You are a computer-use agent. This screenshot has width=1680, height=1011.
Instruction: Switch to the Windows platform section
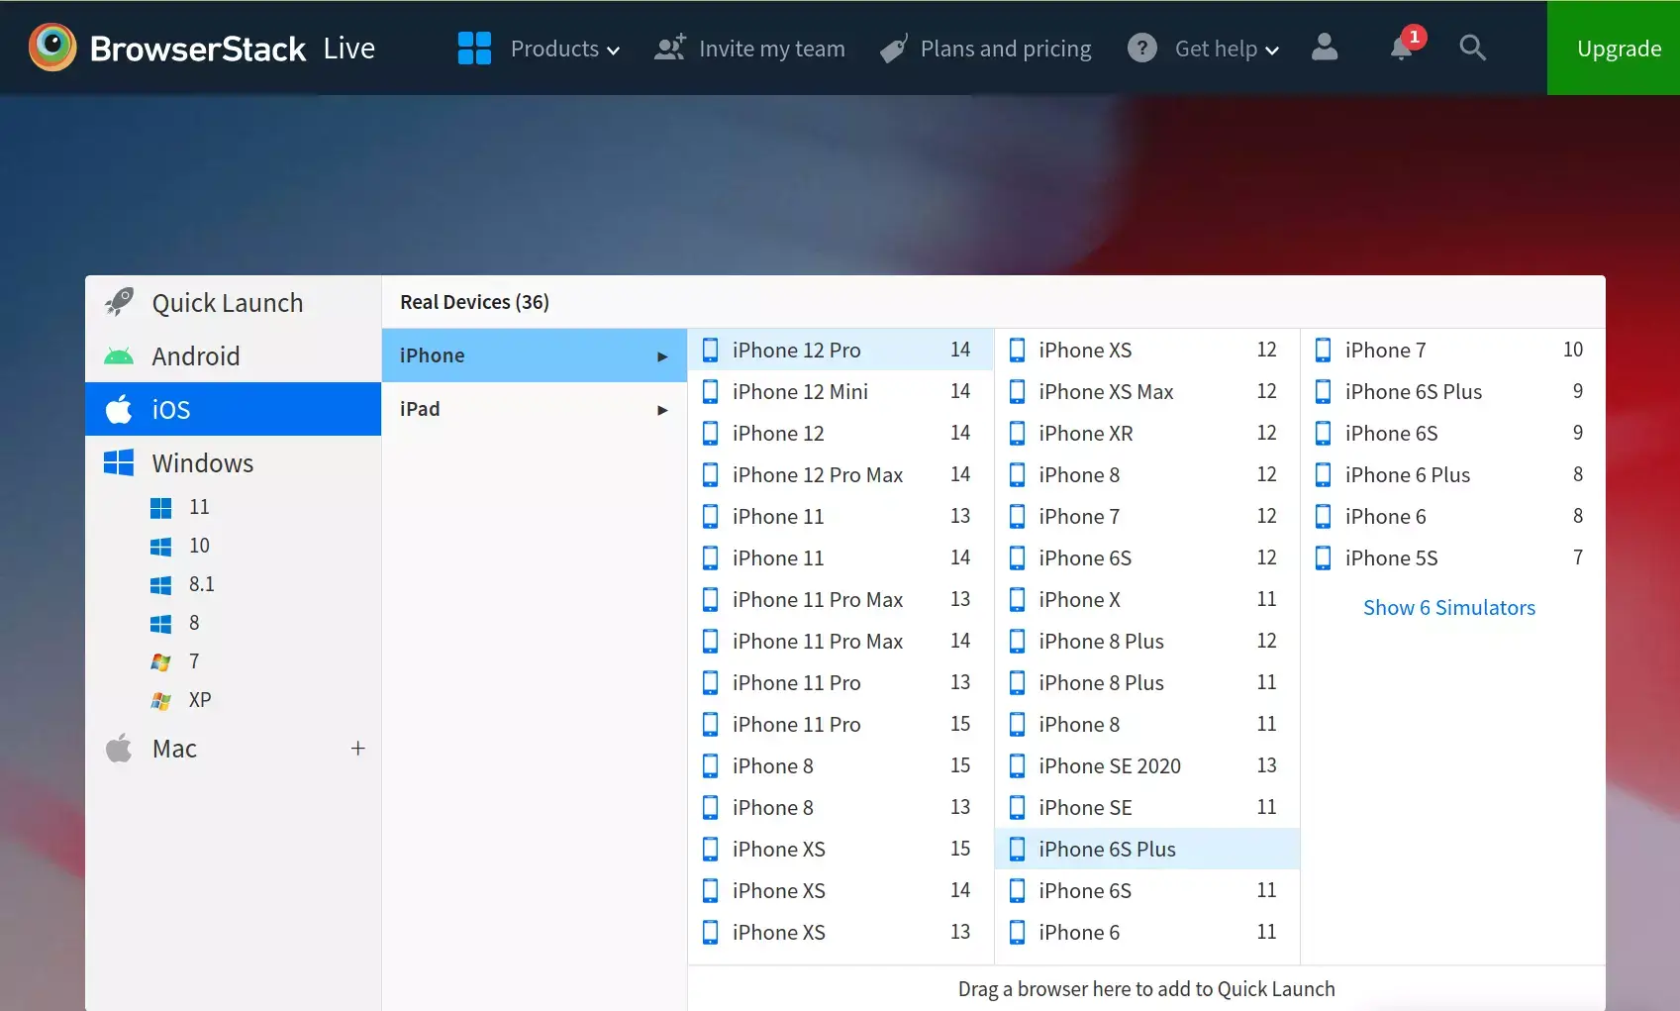click(203, 462)
